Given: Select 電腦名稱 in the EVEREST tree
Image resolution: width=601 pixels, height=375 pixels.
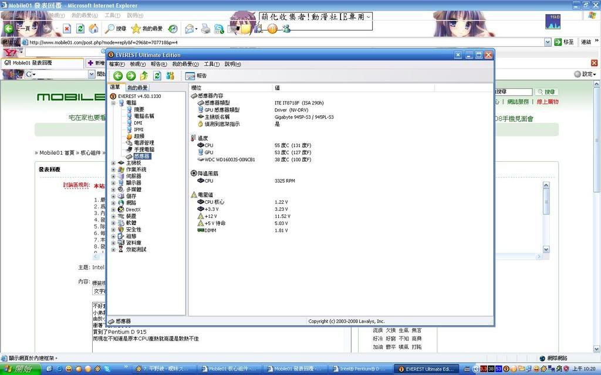Looking at the screenshot, I should (144, 116).
